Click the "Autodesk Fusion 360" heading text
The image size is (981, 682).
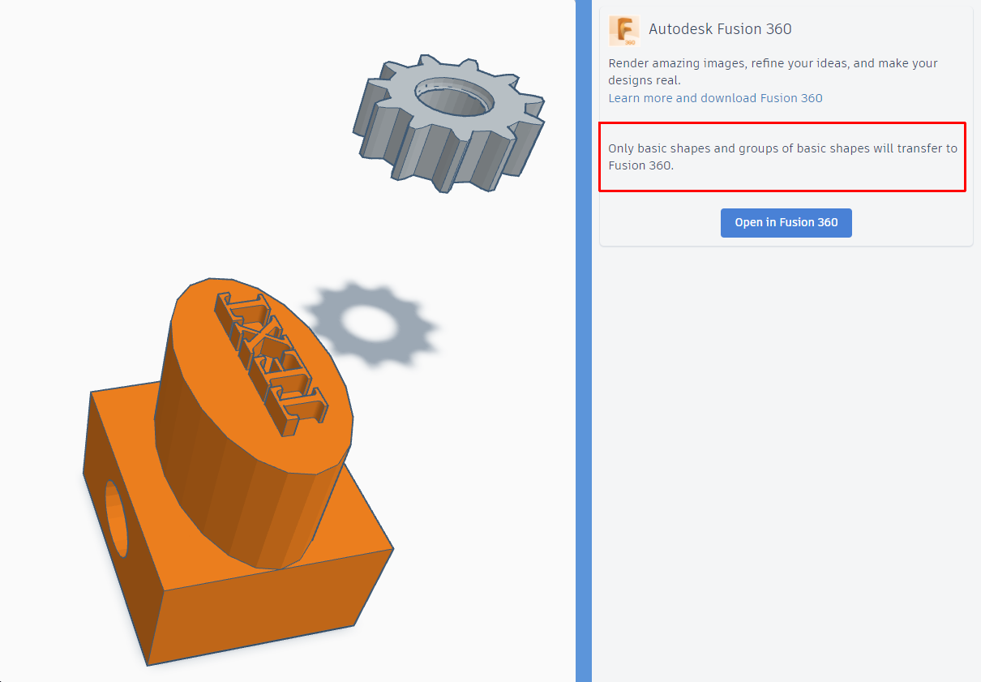point(720,28)
